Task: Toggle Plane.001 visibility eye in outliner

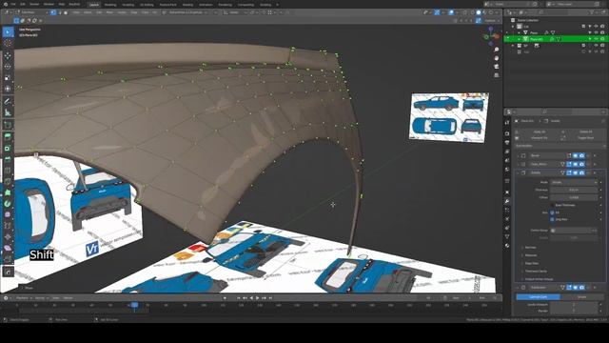Action: click(597, 39)
